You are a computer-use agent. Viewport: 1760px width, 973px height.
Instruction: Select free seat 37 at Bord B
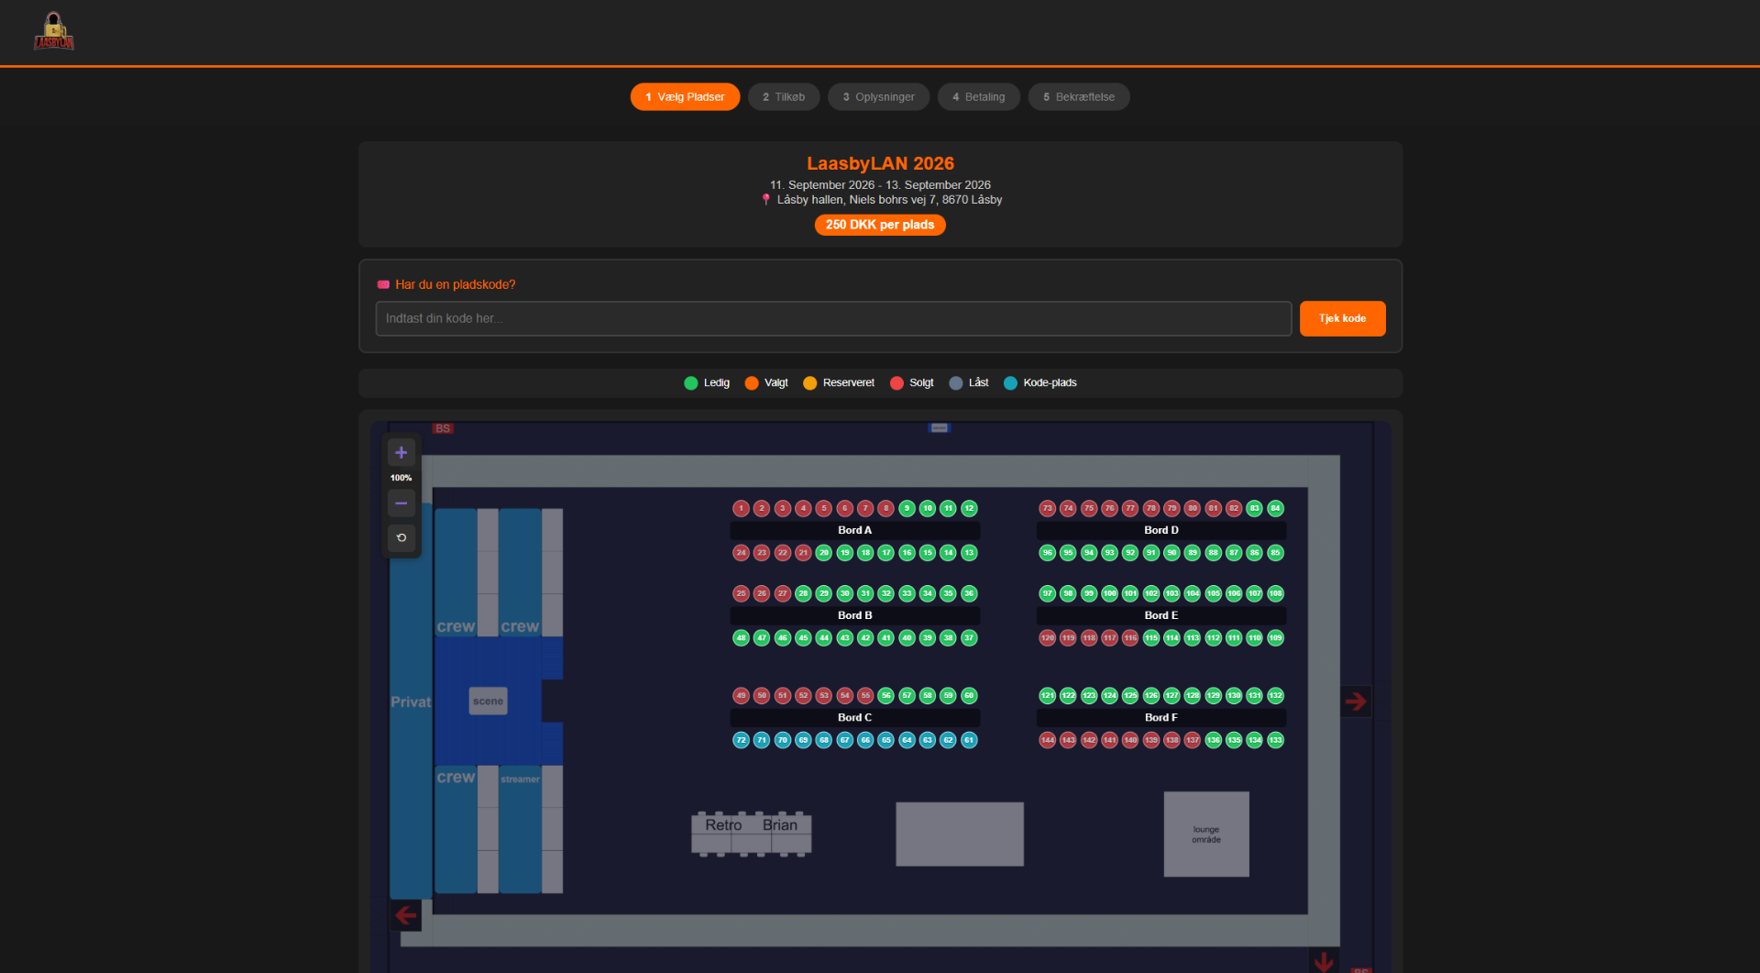pos(969,637)
